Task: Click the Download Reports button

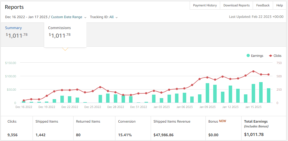Action: click(236, 5)
